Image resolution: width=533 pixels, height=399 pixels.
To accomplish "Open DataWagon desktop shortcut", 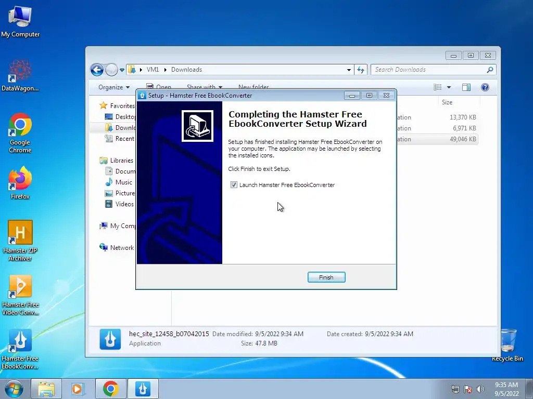I will [20, 75].
